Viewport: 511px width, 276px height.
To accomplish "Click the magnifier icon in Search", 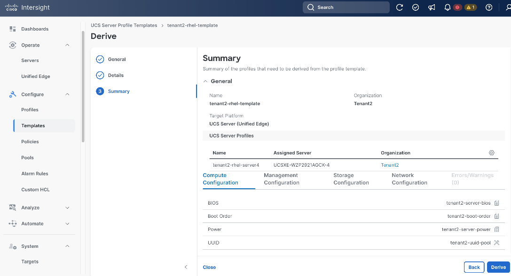I will (311, 7).
